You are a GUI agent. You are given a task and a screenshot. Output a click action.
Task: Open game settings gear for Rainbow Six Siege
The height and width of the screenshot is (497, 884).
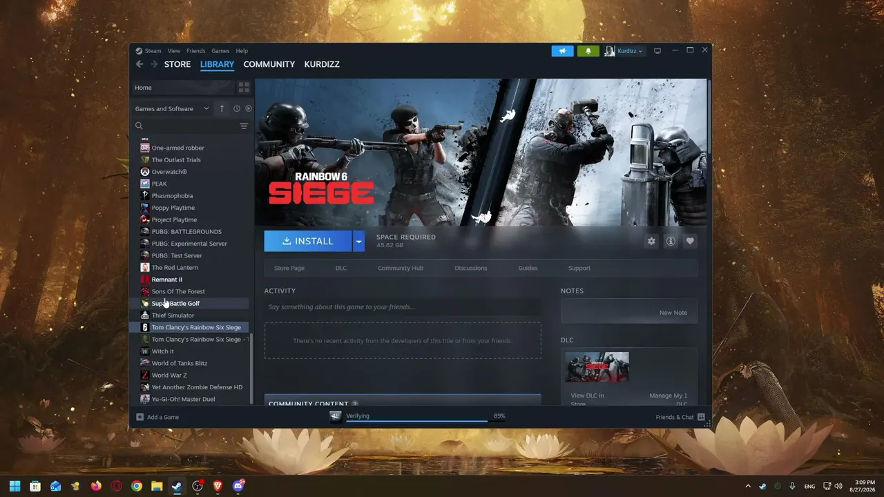coord(651,241)
